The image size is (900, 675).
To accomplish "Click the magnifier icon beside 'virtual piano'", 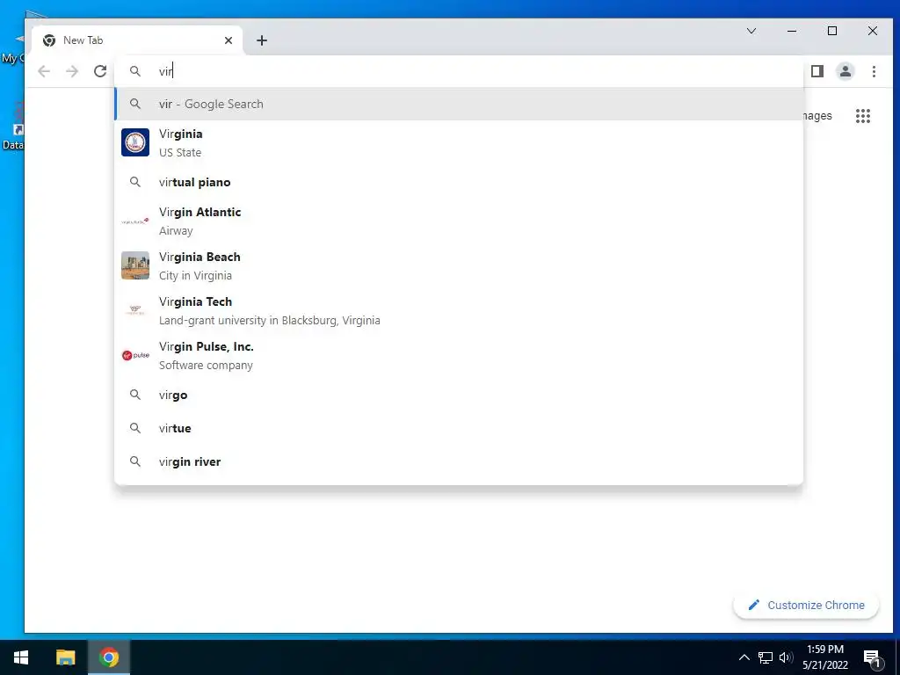I will tap(134, 182).
